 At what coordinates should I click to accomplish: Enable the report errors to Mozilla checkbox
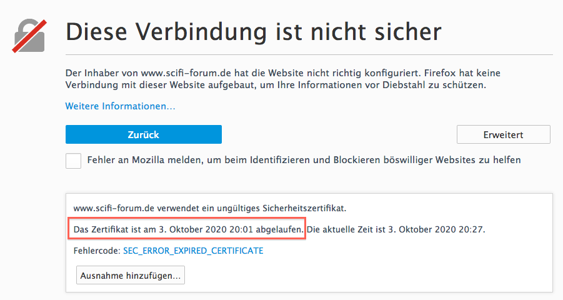(x=74, y=161)
